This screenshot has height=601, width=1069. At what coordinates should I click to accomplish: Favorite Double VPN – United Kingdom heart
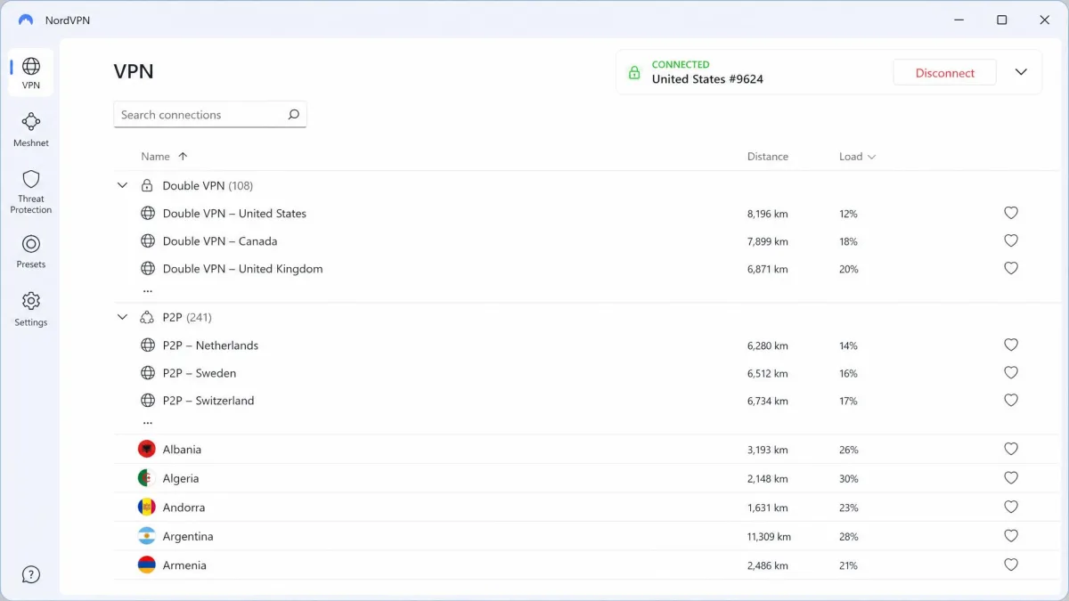tap(1011, 268)
